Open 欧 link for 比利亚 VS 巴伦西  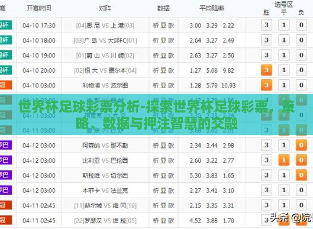(171, 160)
